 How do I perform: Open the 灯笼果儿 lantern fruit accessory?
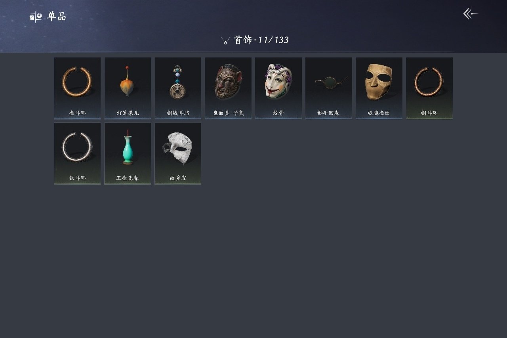tap(128, 88)
